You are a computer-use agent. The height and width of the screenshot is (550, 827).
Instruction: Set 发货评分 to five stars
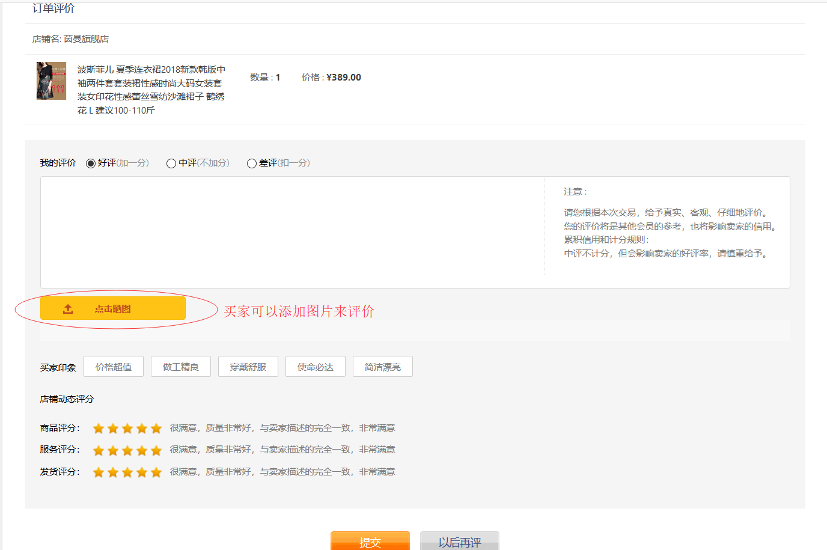[x=156, y=472]
